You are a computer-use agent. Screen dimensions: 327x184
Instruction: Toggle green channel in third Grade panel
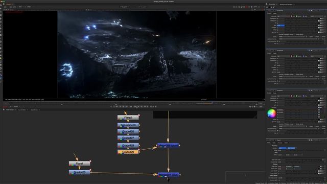coord(297,96)
